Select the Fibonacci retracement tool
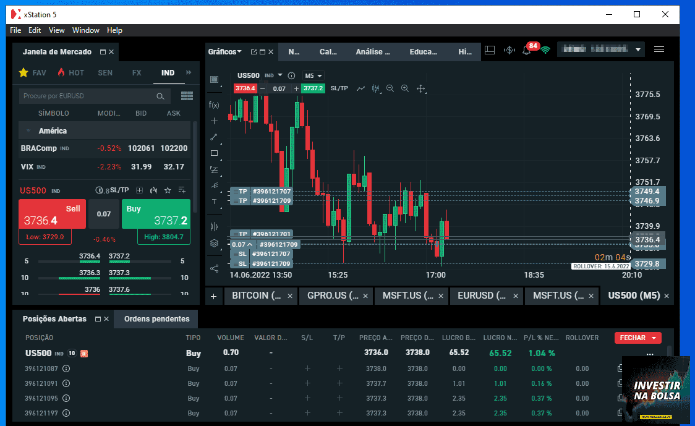The width and height of the screenshot is (695, 426). tap(214, 170)
